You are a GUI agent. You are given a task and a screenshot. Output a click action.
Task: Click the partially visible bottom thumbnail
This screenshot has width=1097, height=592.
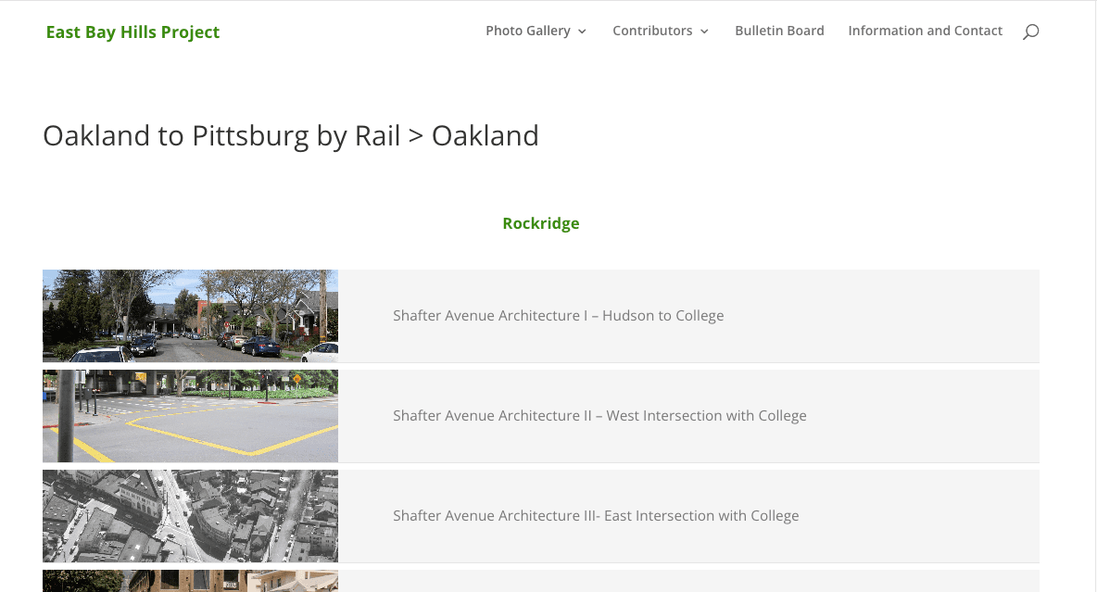(x=190, y=584)
